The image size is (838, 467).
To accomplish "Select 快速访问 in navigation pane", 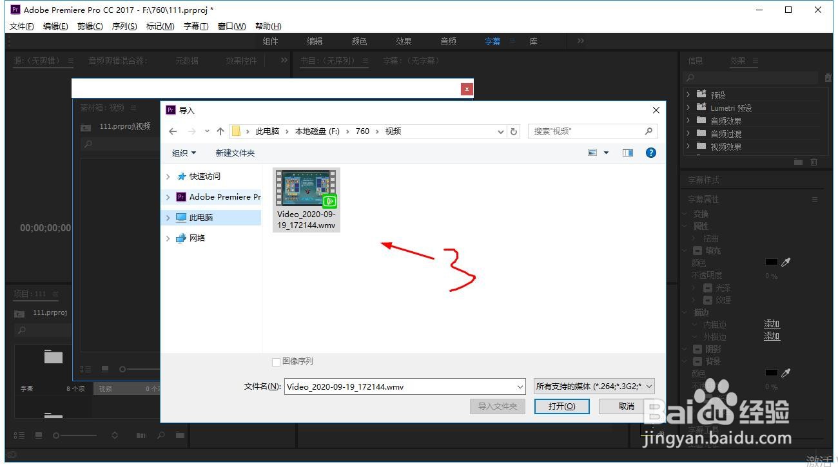I will point(204,176).
